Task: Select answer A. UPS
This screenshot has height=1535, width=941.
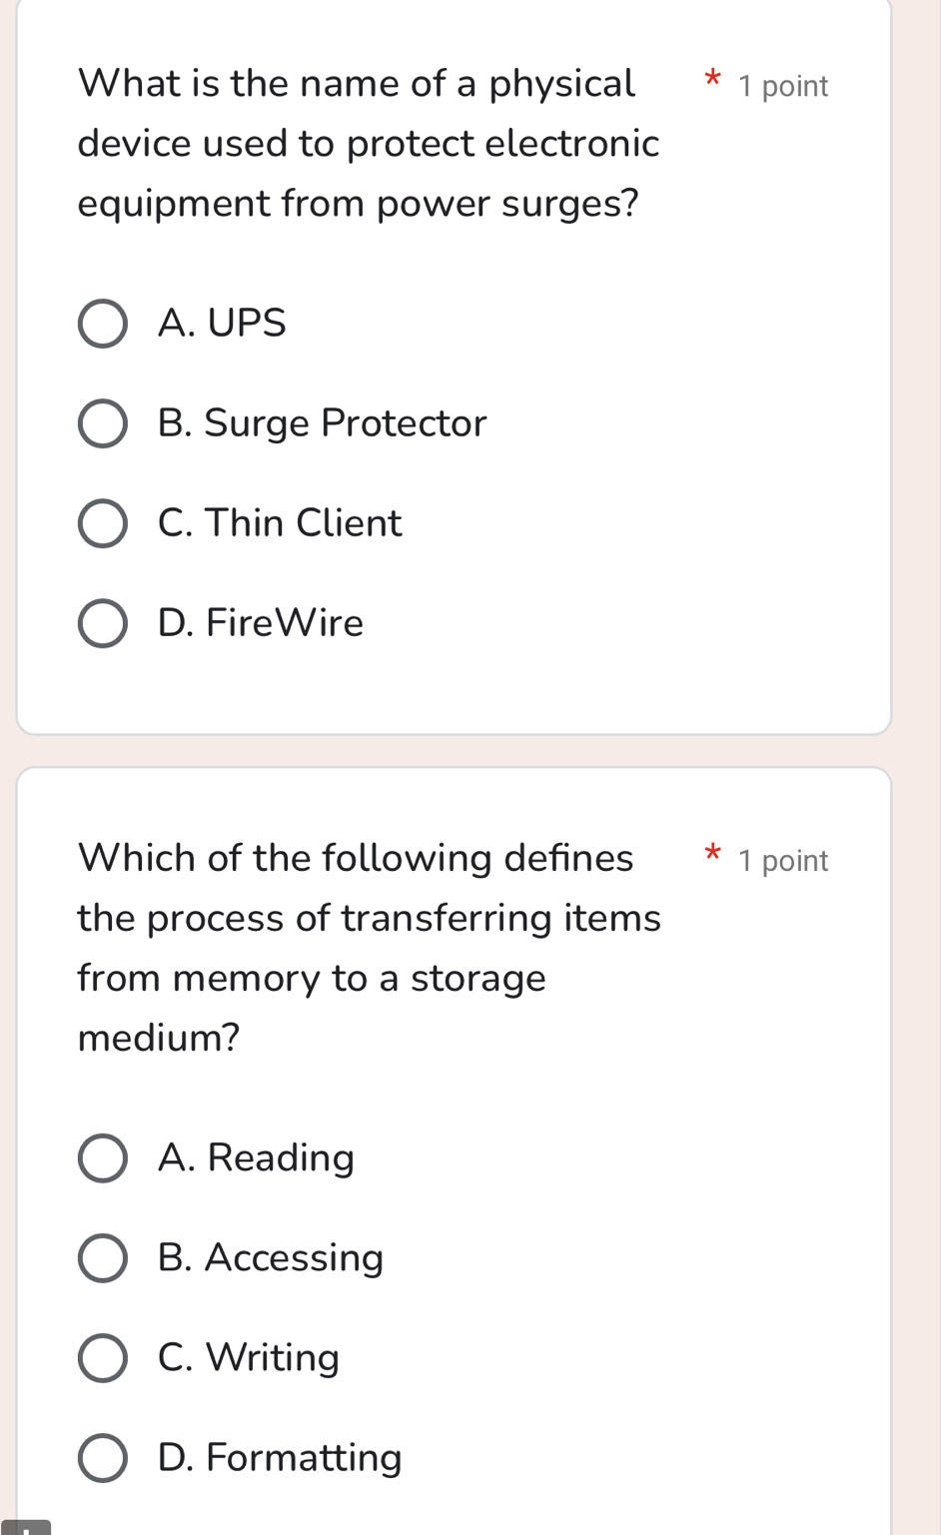Action: (103, 323)
